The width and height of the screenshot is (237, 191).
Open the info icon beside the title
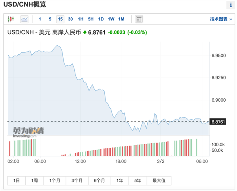coord(230,5)
